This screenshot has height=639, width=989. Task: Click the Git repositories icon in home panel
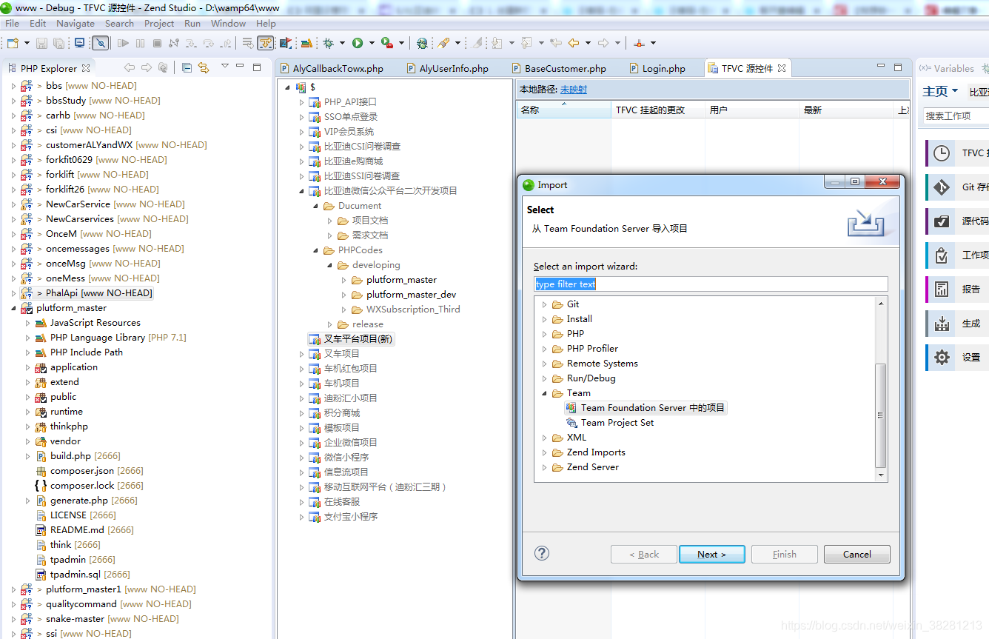(942, 187)
